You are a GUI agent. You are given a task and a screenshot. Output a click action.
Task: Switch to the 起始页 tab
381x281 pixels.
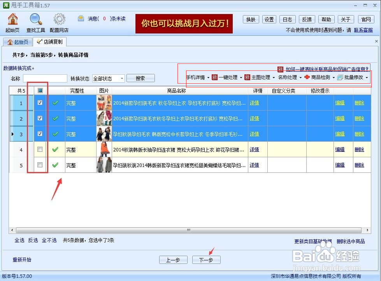pos(18,41)
